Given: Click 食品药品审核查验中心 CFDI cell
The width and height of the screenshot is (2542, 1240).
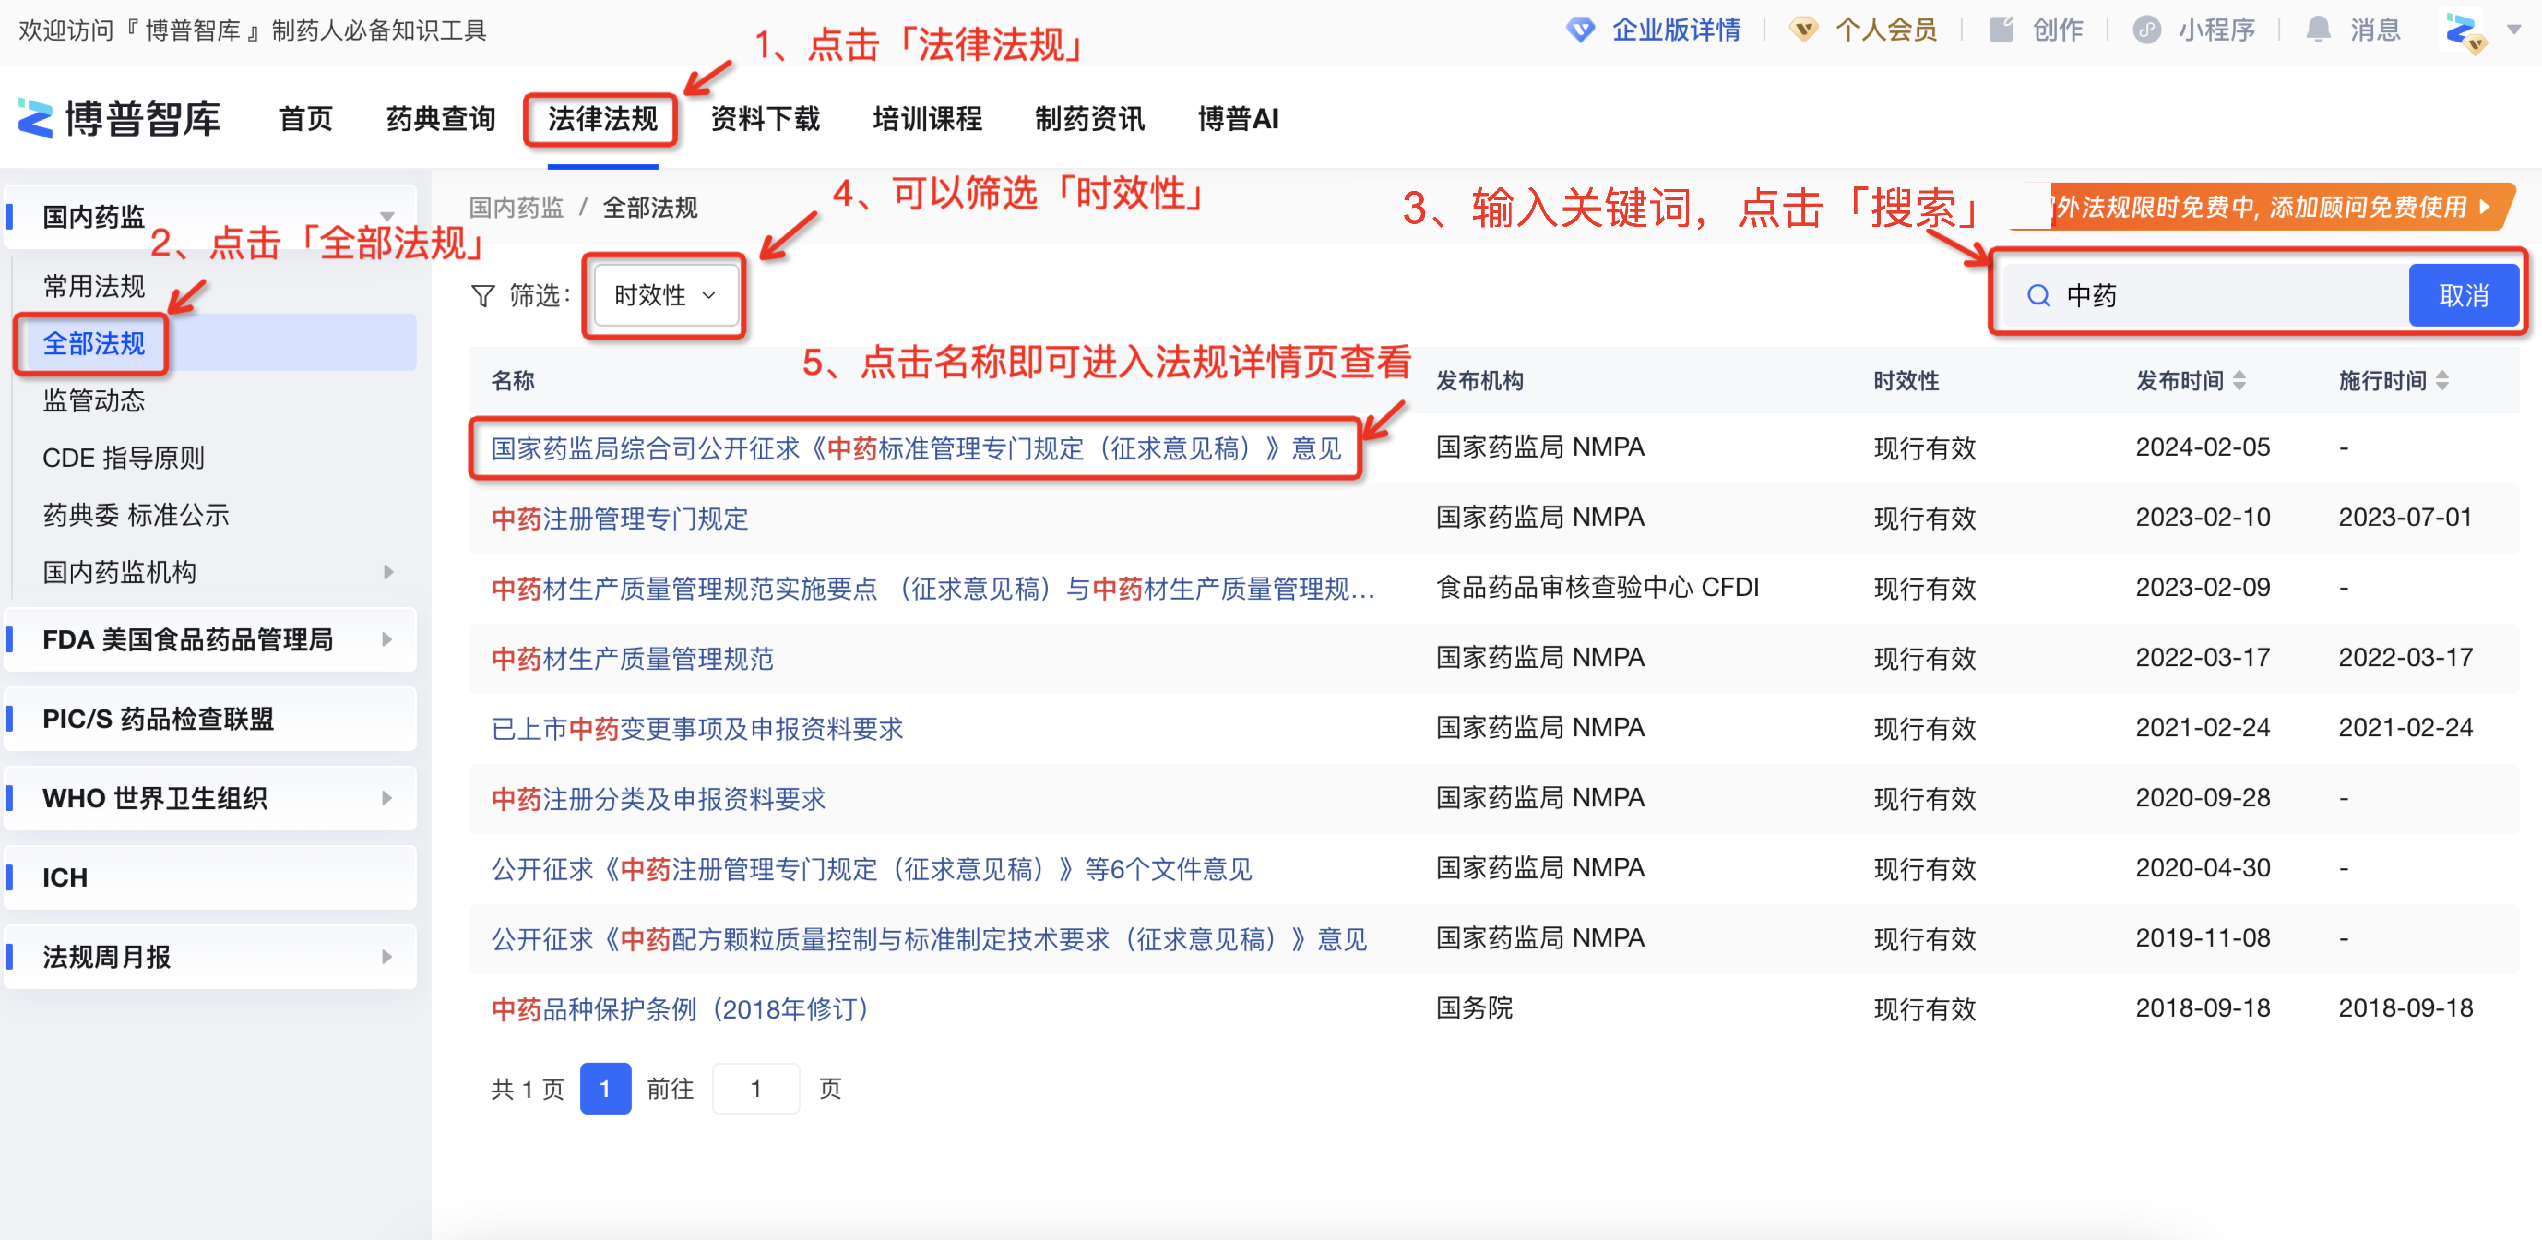Looking at the screenshot, I should (x=1597, y=587).
